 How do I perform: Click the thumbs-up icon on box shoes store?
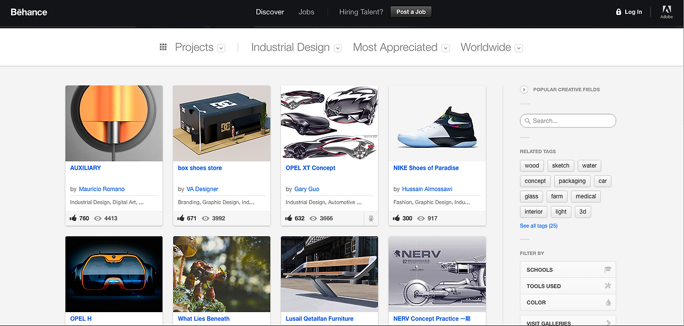click(181, 218)
